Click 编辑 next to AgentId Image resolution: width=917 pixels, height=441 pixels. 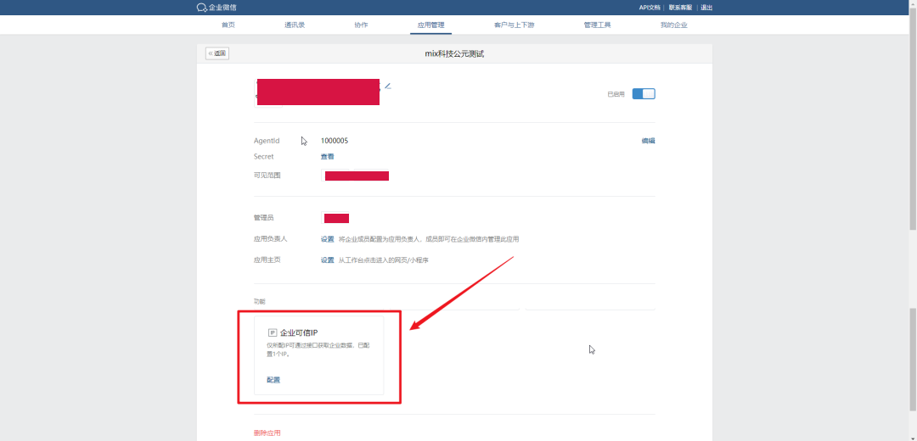648,141
